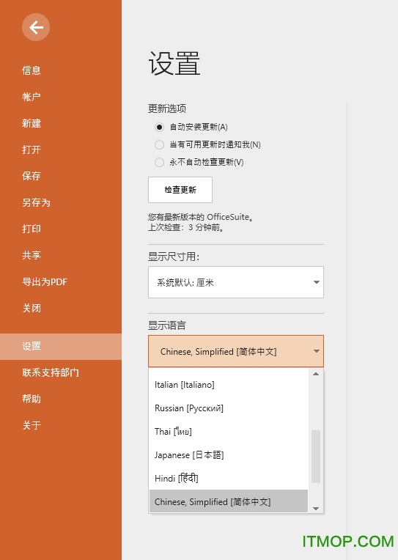Choose Chinese, Simplified in the language list
The height and width of the screenshot is (560, 398).
(229, 501)
